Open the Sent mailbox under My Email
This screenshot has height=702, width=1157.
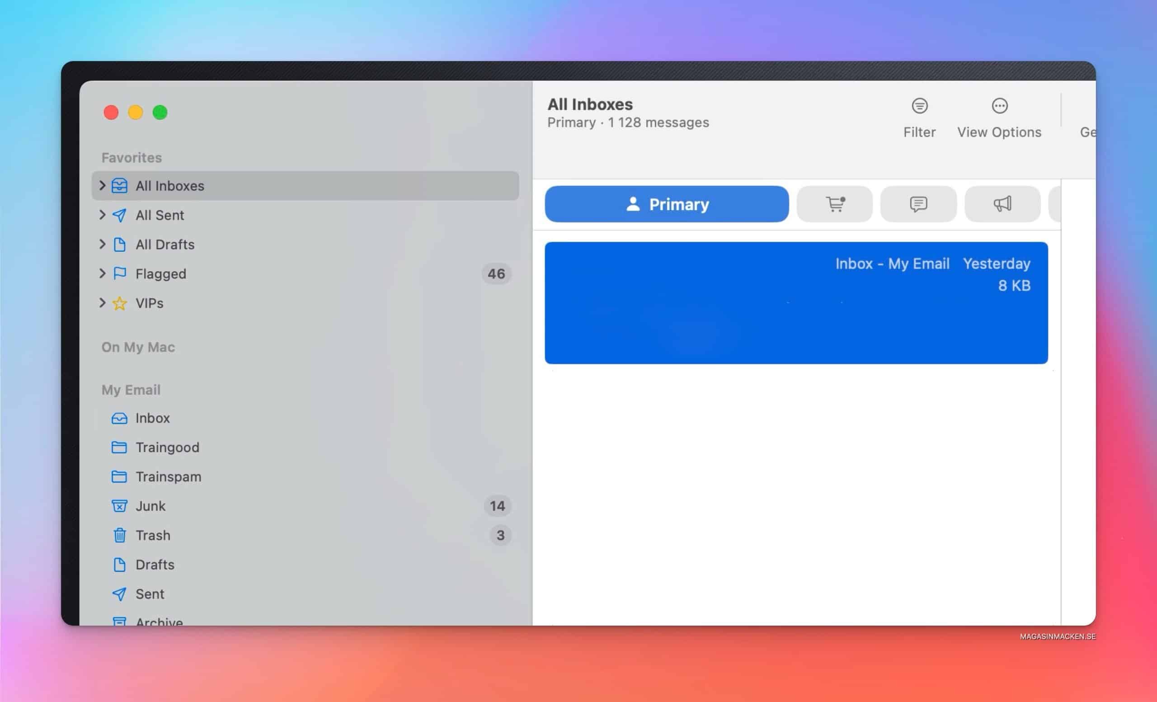pos(305,594)
